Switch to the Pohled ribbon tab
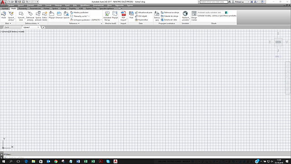The height and width of the screenshot is (164, 291). (x=46, y=9)
